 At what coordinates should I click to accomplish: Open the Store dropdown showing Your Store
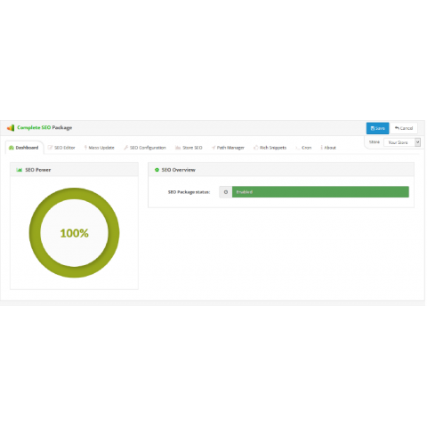click(x=402, y=142)
